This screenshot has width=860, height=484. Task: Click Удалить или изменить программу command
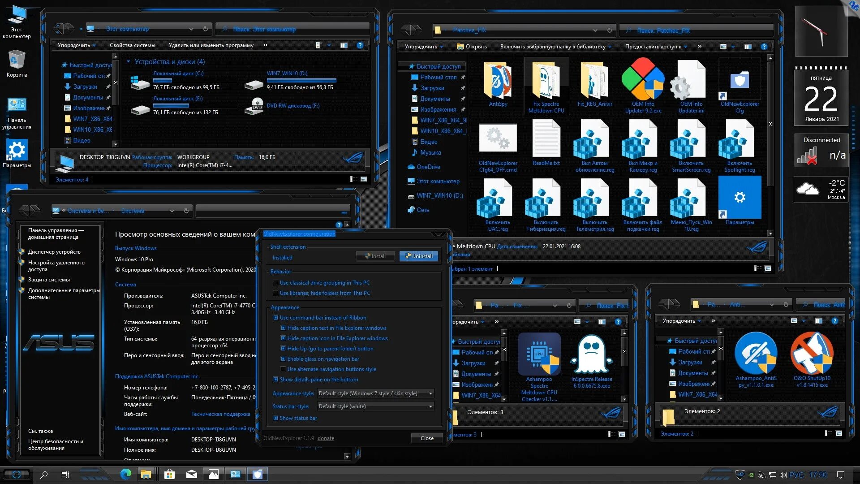click(x=211, y=45)
